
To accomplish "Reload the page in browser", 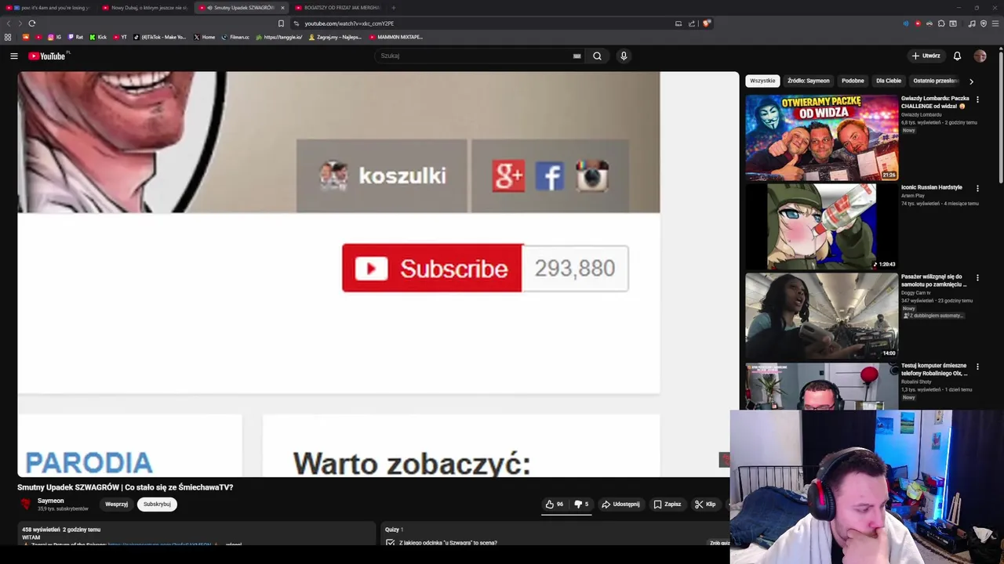I will click(x=32, y=23).
